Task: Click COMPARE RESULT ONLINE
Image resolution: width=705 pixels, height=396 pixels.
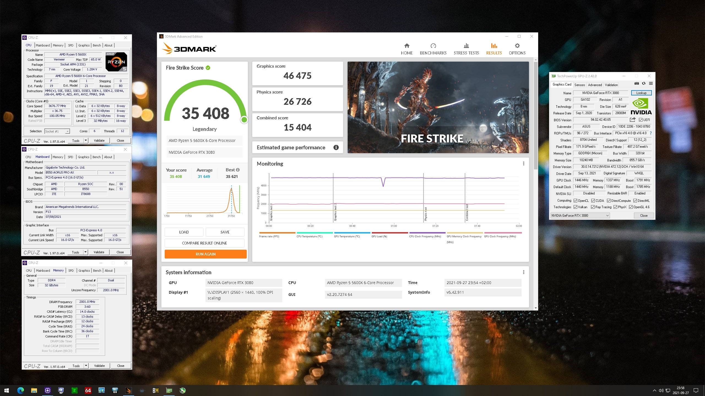Action: click(x=204, y=243)
